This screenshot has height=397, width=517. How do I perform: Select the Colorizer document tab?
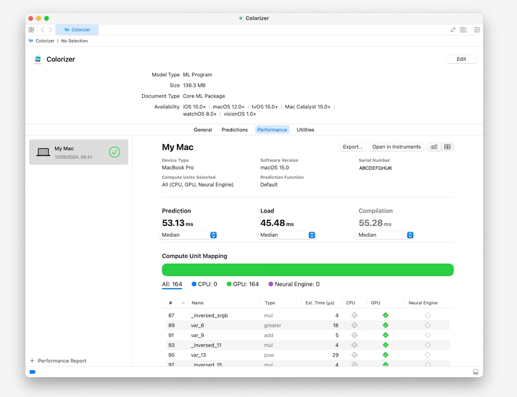pos(77,30)
